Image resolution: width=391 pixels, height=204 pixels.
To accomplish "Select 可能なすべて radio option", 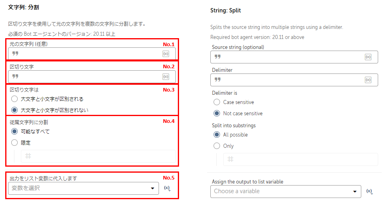I will pos(14,131).
